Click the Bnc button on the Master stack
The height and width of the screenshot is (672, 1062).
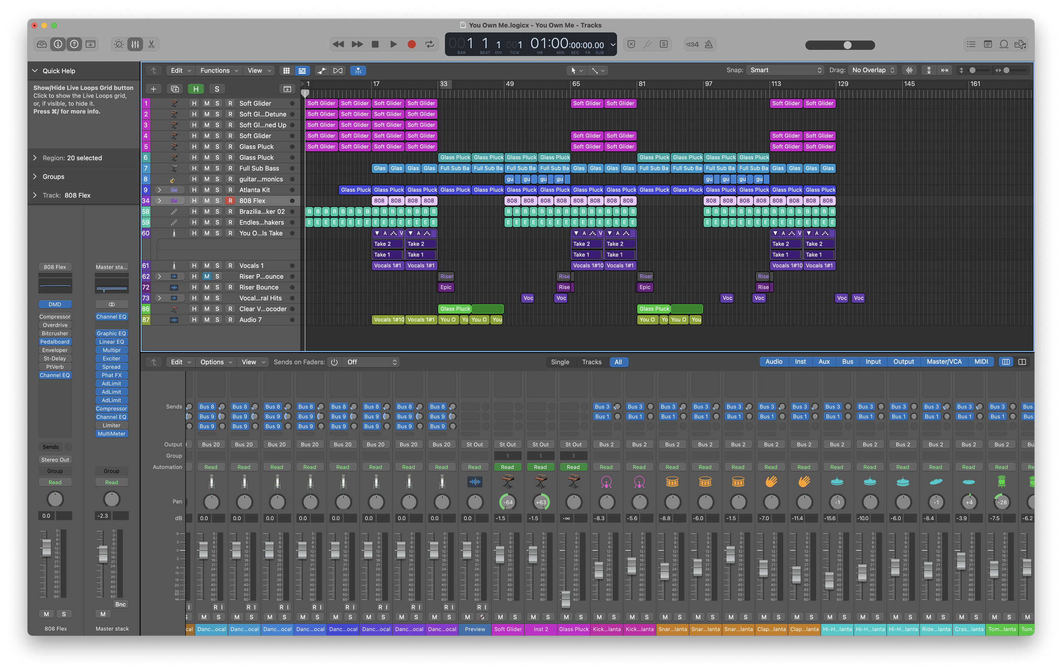(120, 604)
